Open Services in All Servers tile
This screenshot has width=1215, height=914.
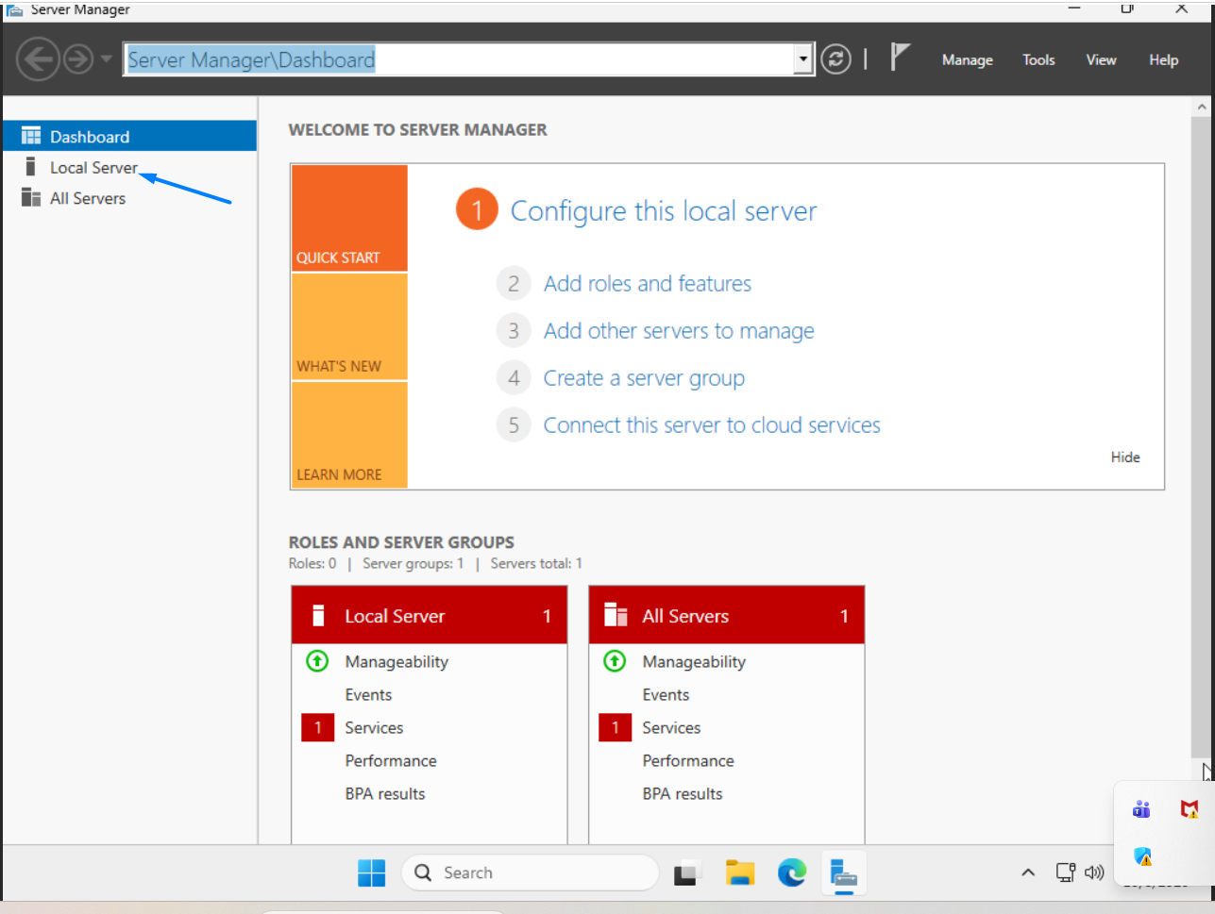tap(671, 727)
